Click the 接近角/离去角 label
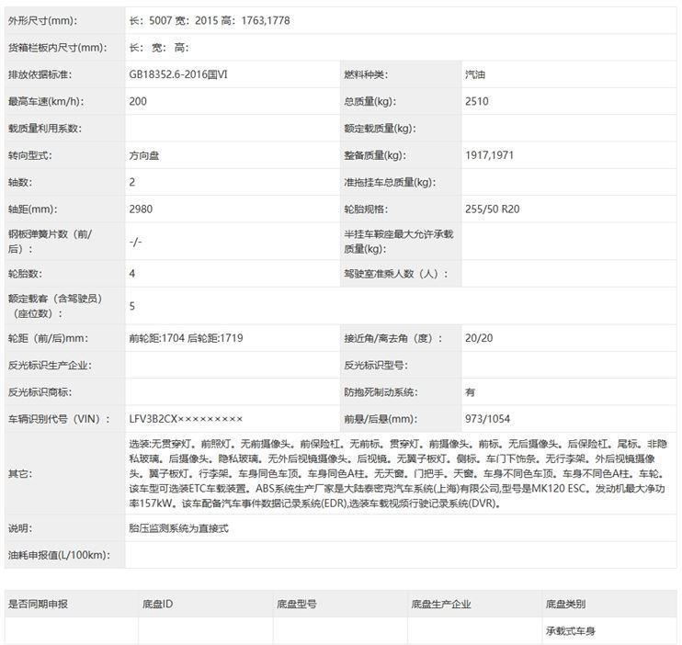The image size is (682, 645). point(393,338)
